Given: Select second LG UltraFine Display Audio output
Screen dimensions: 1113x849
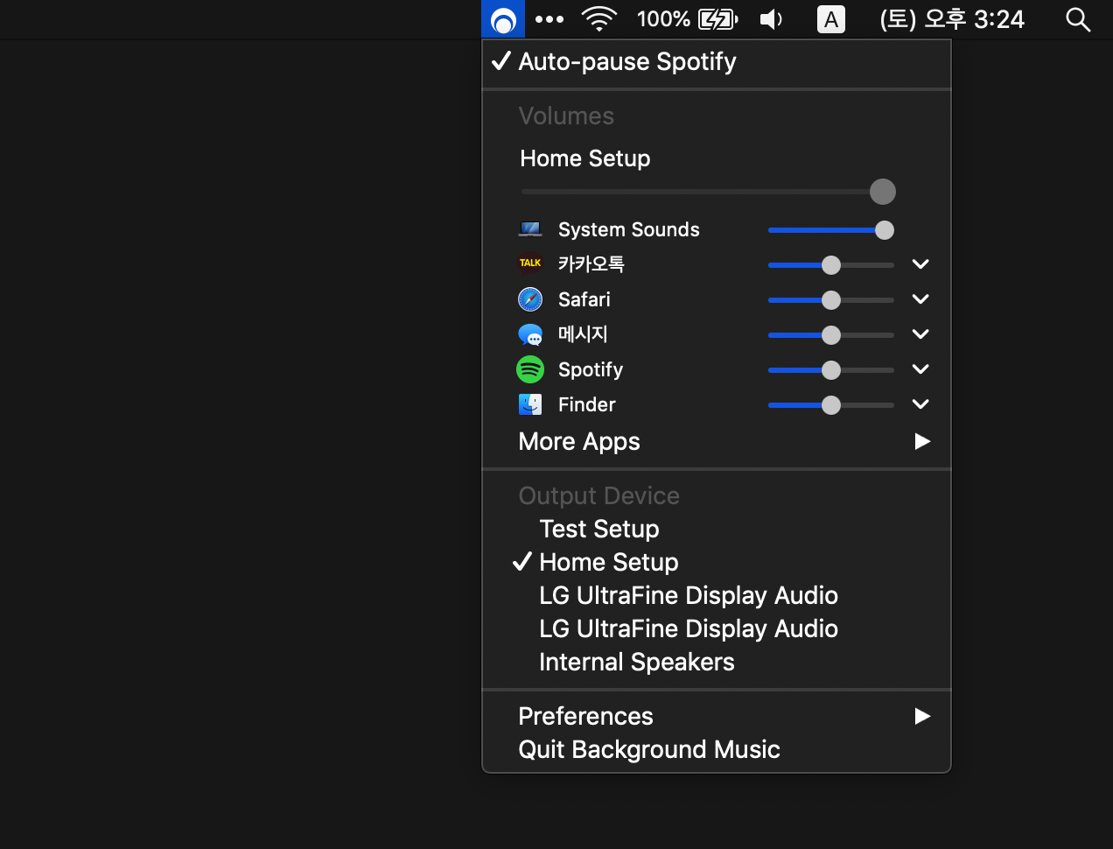Looking at the screenshot, I should coord(717,628).
